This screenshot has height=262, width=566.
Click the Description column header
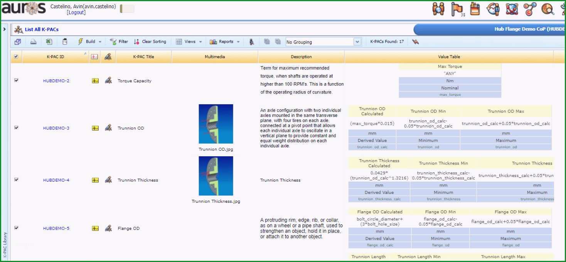(301, 57)
